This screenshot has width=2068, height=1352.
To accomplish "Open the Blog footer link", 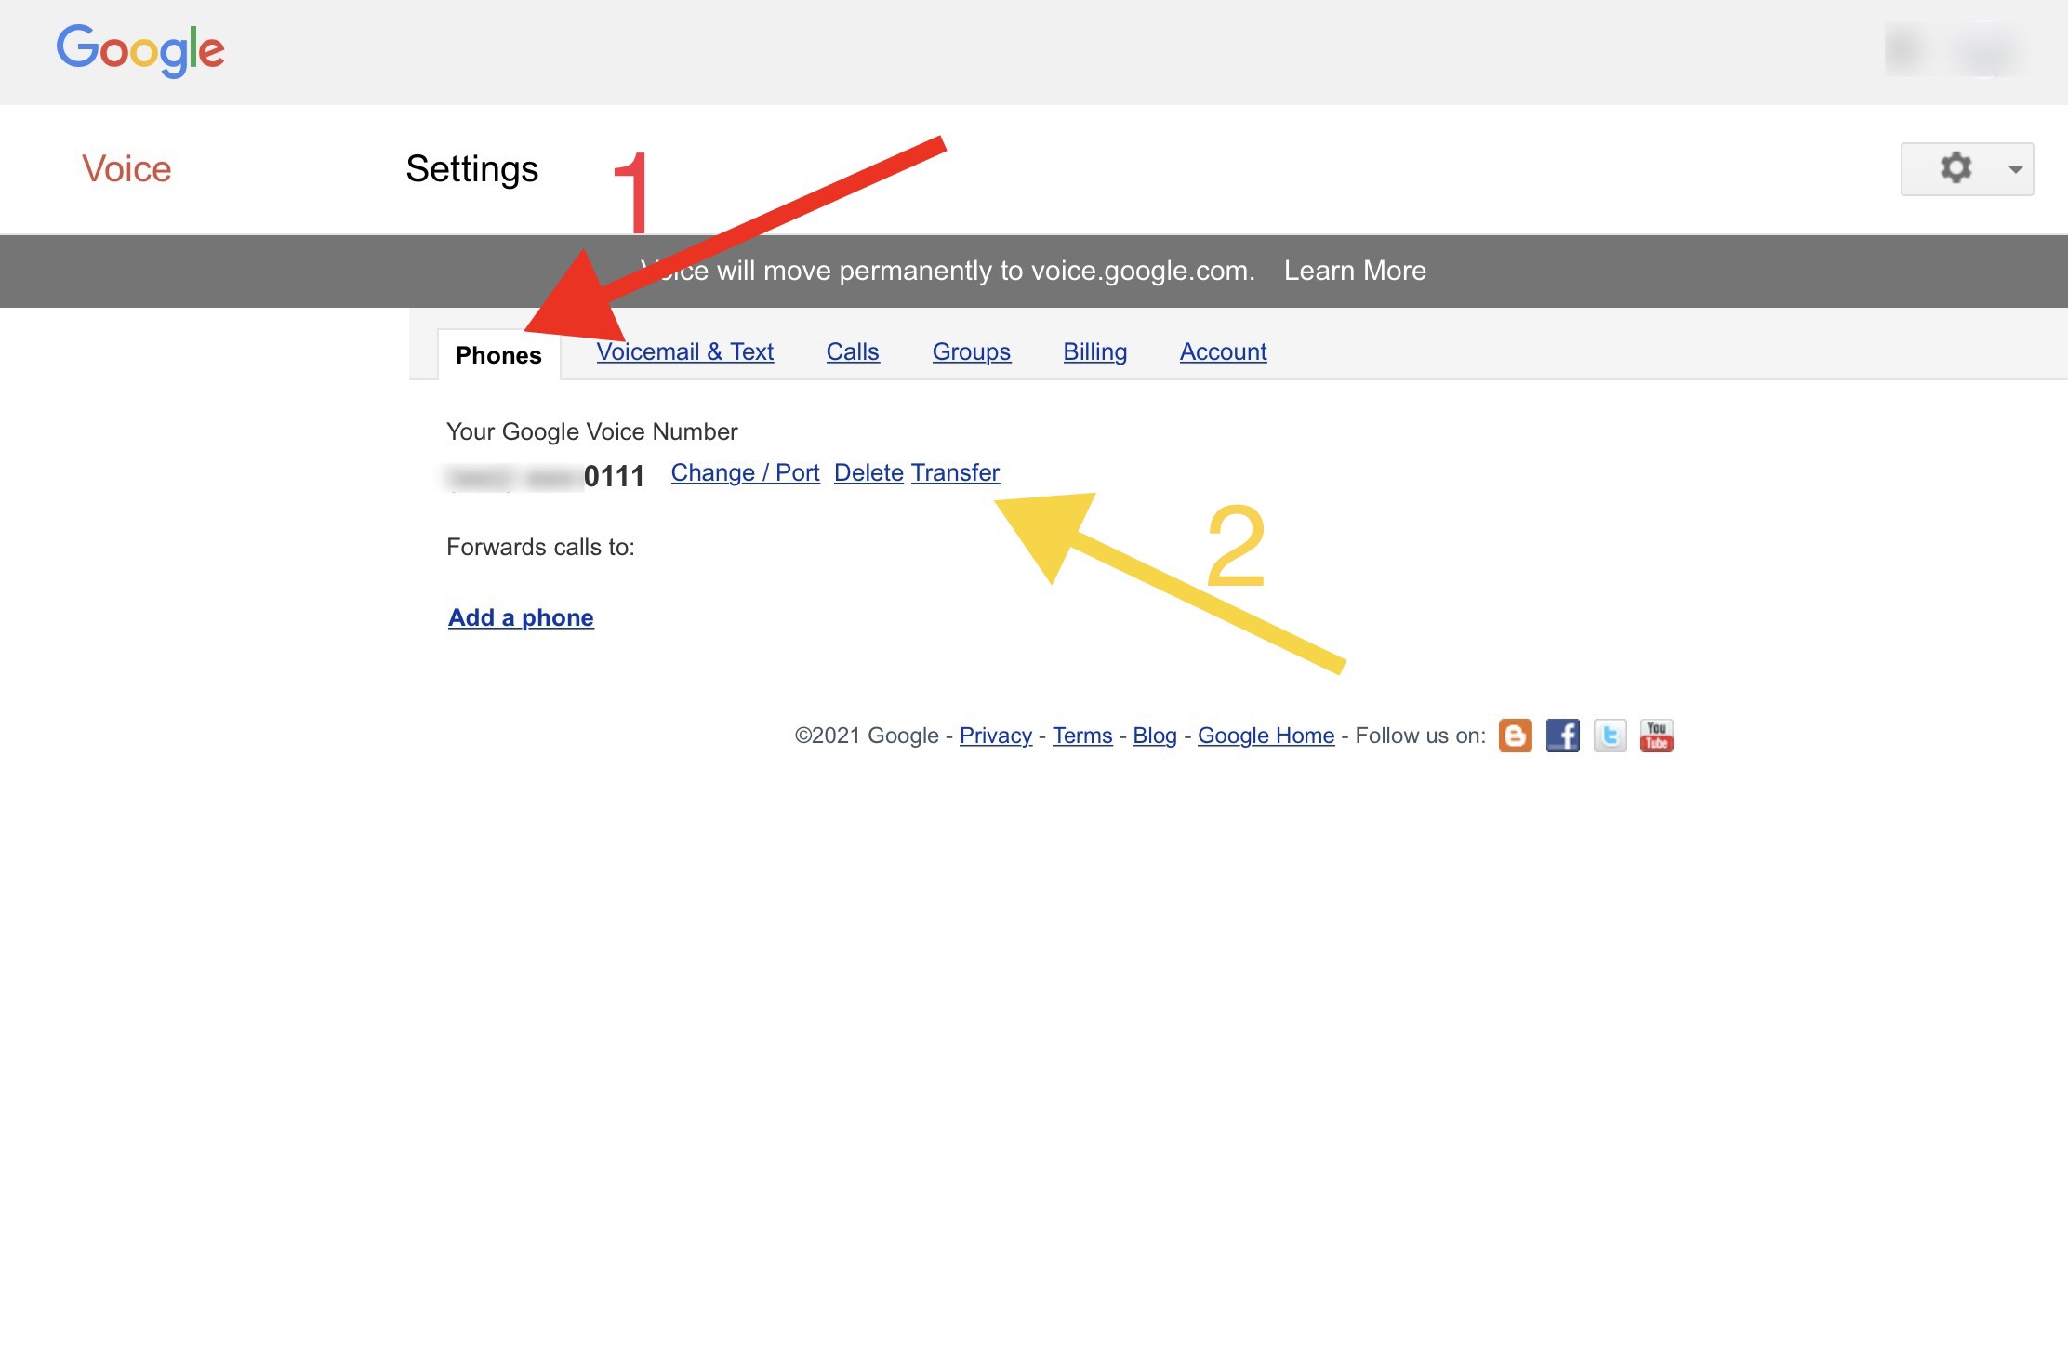I will (1155, 736).
